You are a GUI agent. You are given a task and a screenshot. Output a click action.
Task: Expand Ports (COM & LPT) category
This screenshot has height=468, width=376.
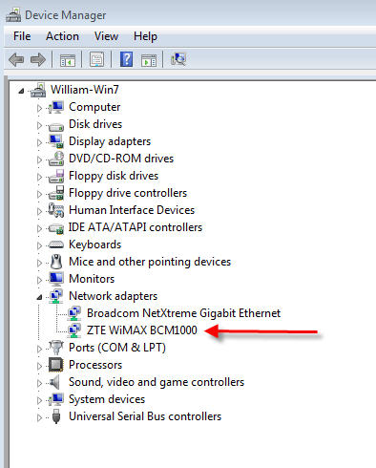pyautogui.click(x=39, y=349)
